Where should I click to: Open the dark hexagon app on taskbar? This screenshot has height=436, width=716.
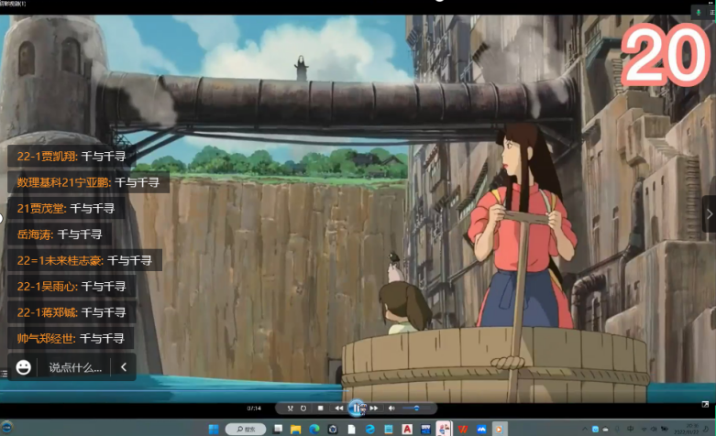click(x=333, y=430)
